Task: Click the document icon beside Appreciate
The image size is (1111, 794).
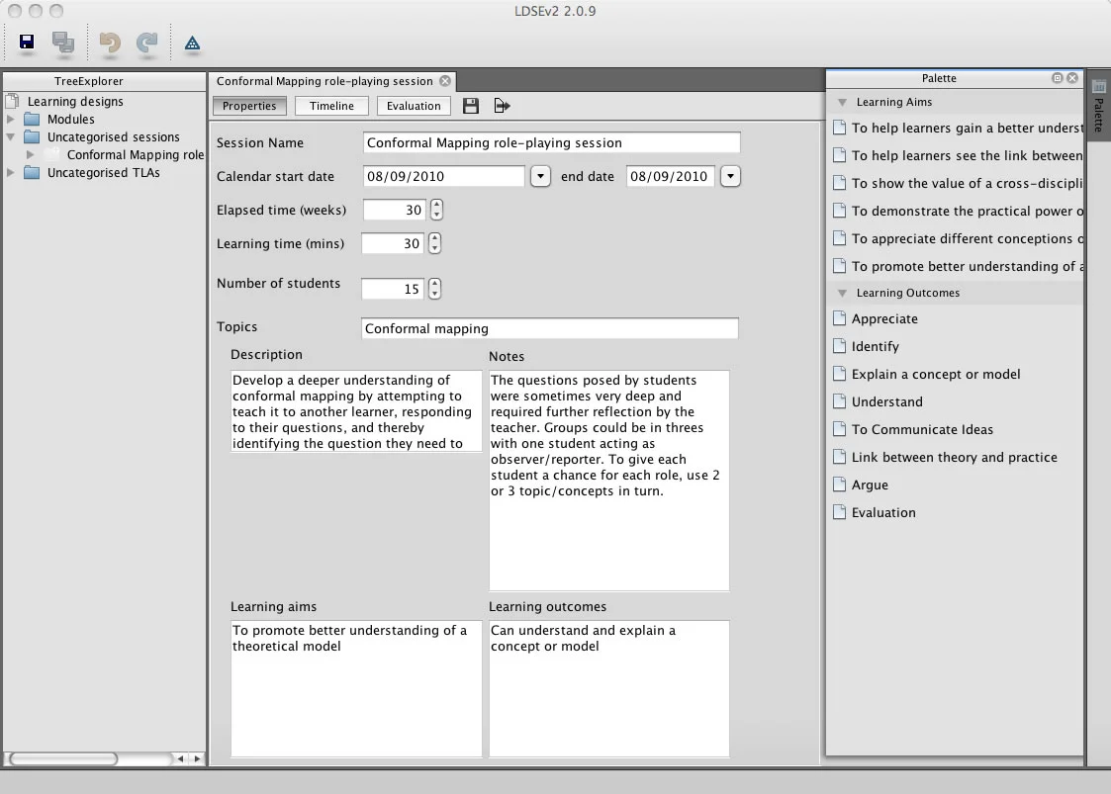Action: click(x=840, y=318)
